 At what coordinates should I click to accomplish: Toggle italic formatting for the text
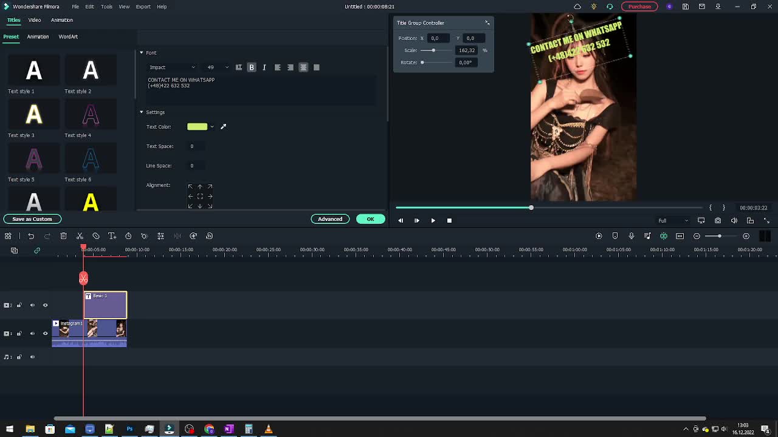pyautogui.click(x=264, y=67)
